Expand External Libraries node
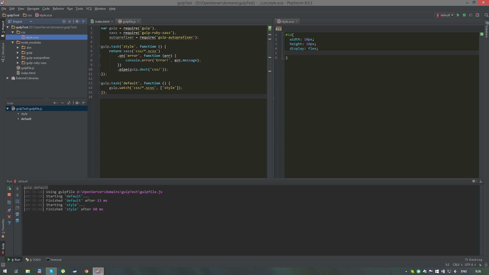The height and width of the screenshot is (275, 489). 7,78
